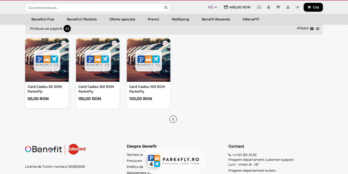348x174 pixels.
Task: Open the Wellbeing menu item
Action: [180, 19]
